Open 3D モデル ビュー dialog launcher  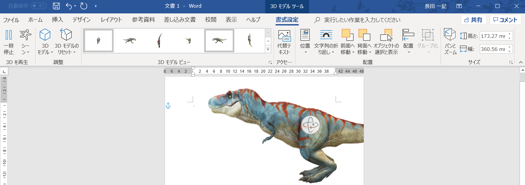(x=270, y=63)
